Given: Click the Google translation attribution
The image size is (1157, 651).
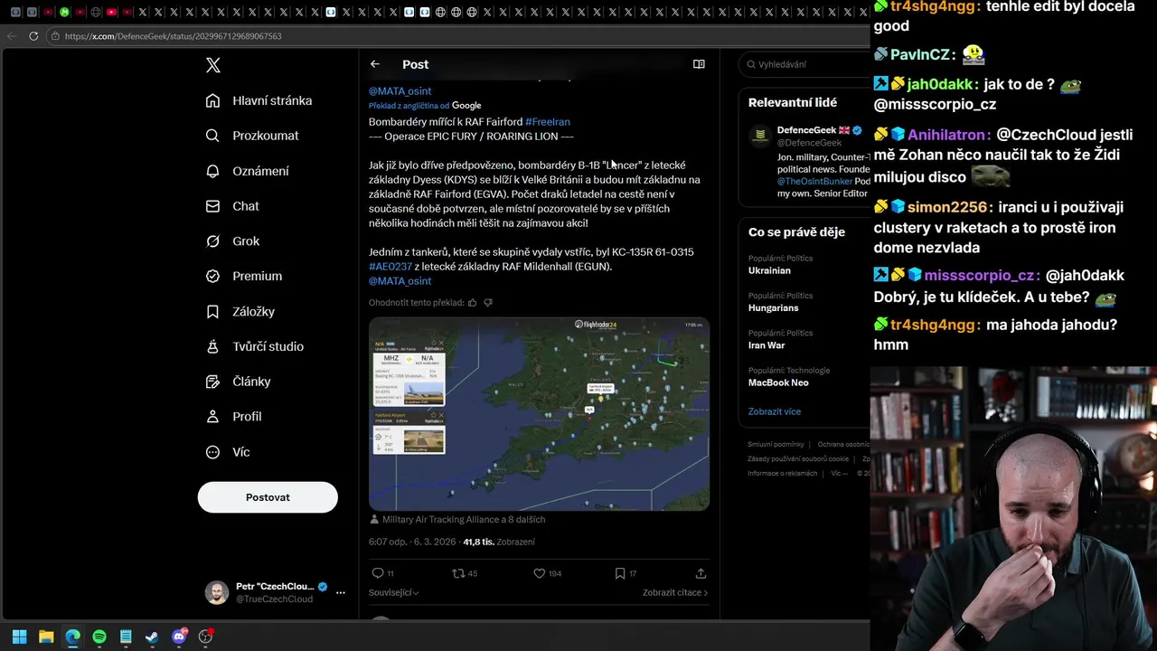Looking at the screenshot, I should (x=466, y=106).
